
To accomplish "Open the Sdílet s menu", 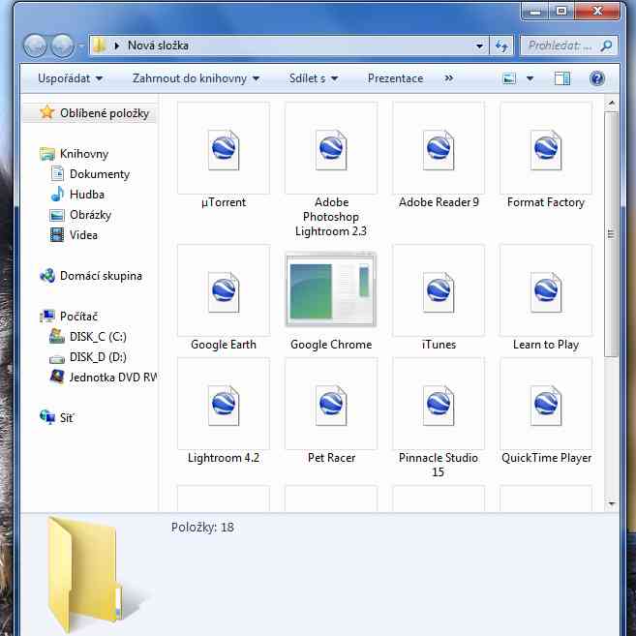I will coord(314,78).
